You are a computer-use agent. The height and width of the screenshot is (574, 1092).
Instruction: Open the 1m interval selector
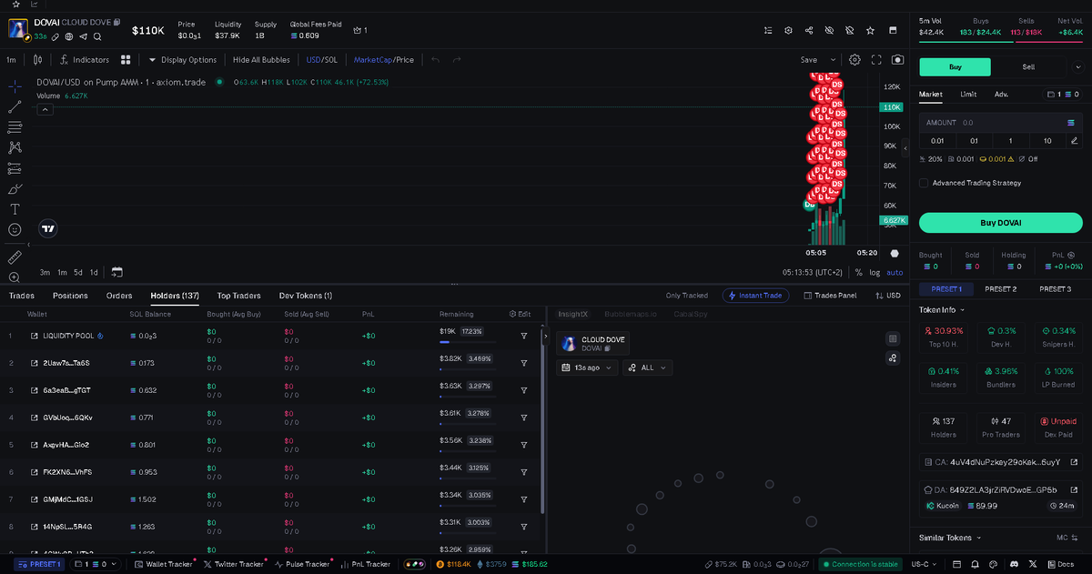(x=11, y=60)
